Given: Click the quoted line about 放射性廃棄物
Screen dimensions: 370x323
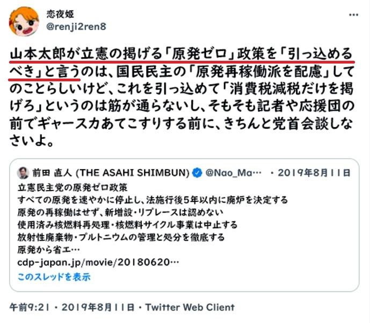Looking at the screenshot, I should [x=121, y=237].
